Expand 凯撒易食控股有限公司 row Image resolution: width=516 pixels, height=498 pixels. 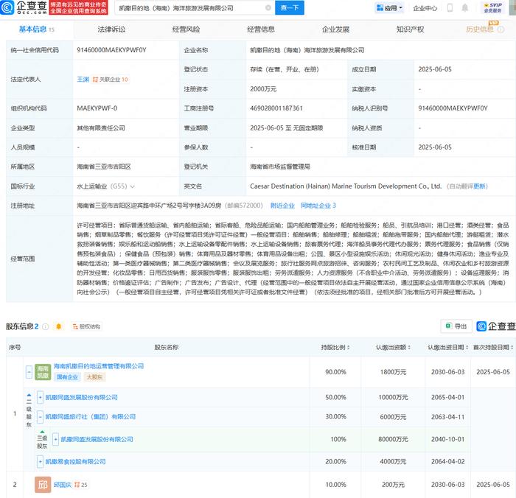pyautogui.click(x=40, y=461)
